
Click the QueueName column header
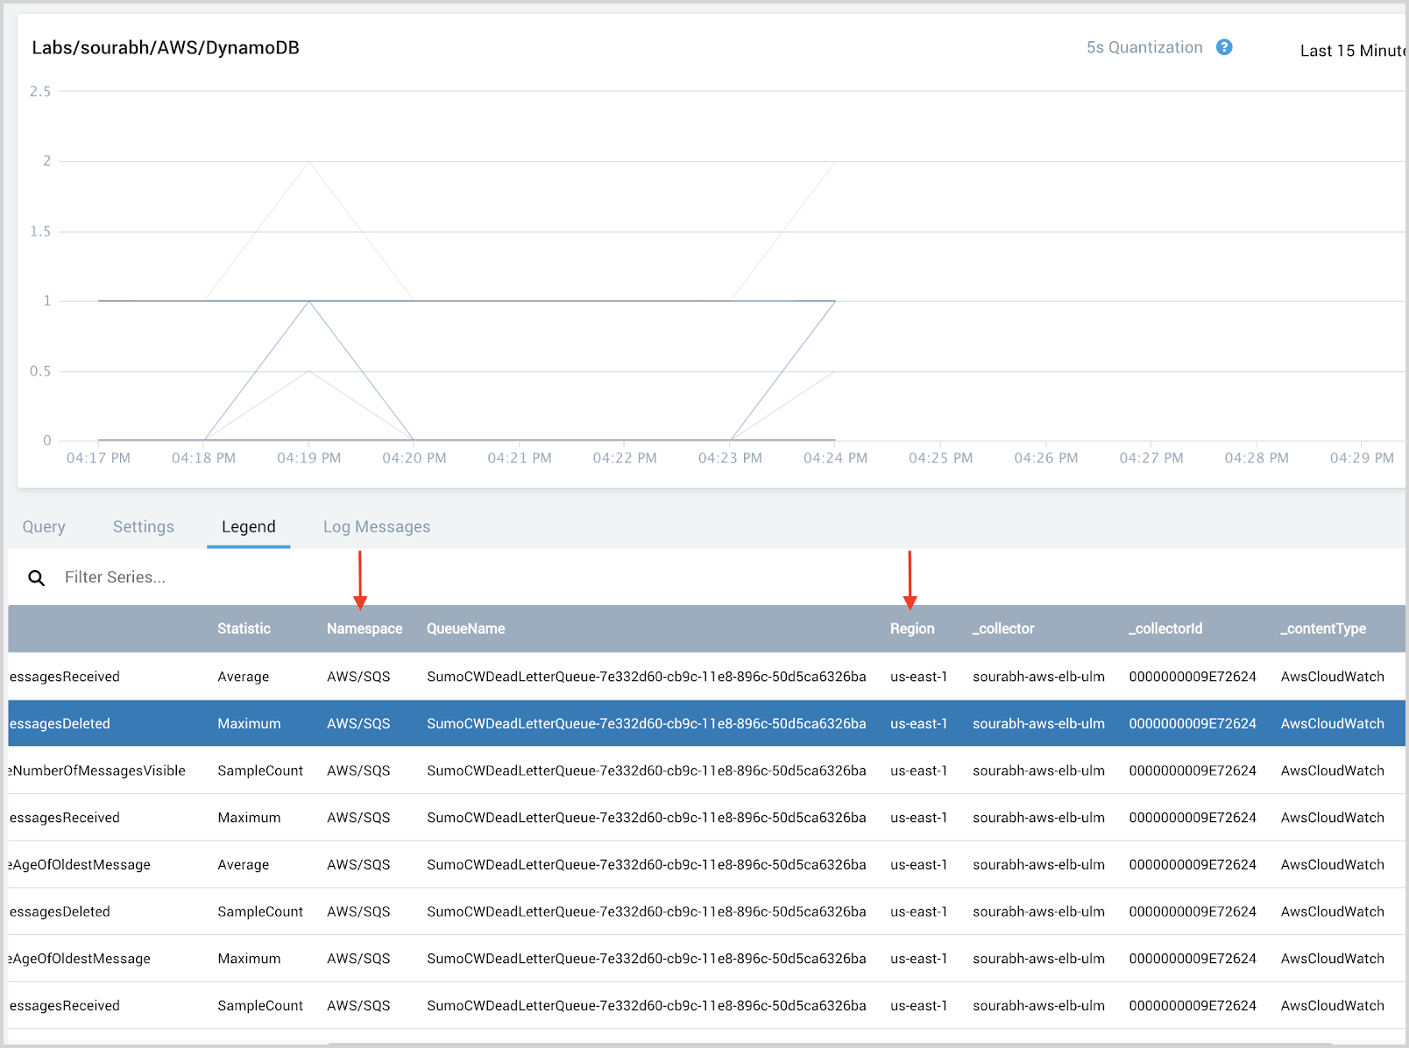click(x=465, y=629)
